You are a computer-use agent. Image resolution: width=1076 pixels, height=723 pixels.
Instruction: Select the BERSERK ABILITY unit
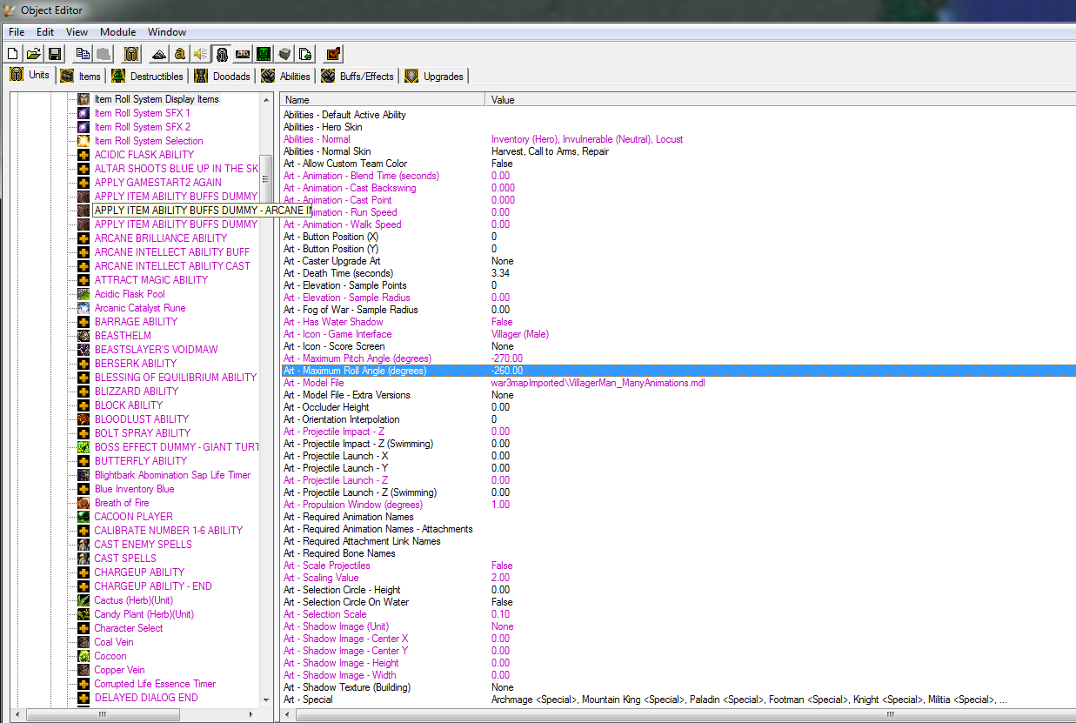tap(136, 364)
